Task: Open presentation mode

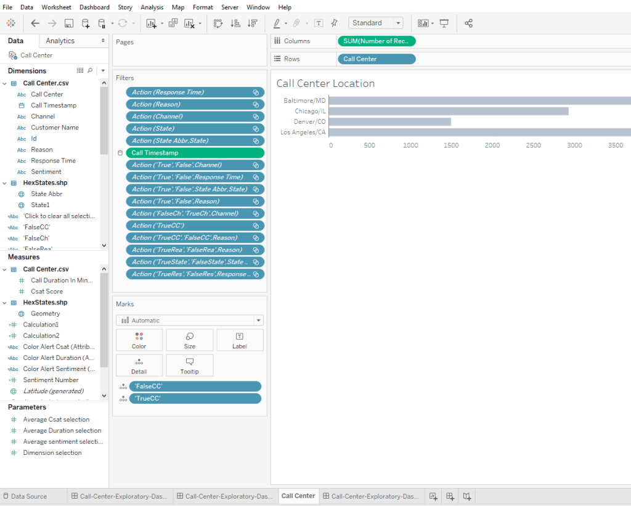Action: pos(444,23)
